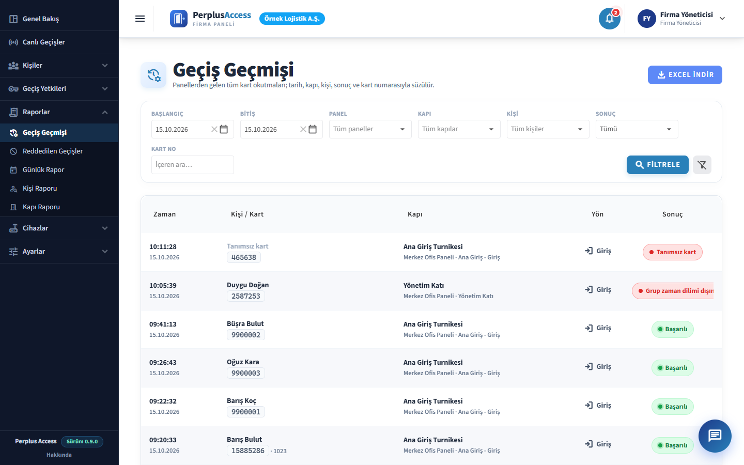Focus the Kart No search field
The width and height of the screenshot is (744, 465).
point(193,165)
